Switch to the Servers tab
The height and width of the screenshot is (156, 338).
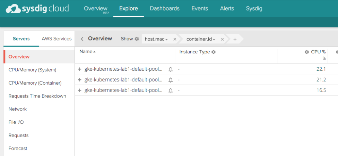(x=21, y=39)
